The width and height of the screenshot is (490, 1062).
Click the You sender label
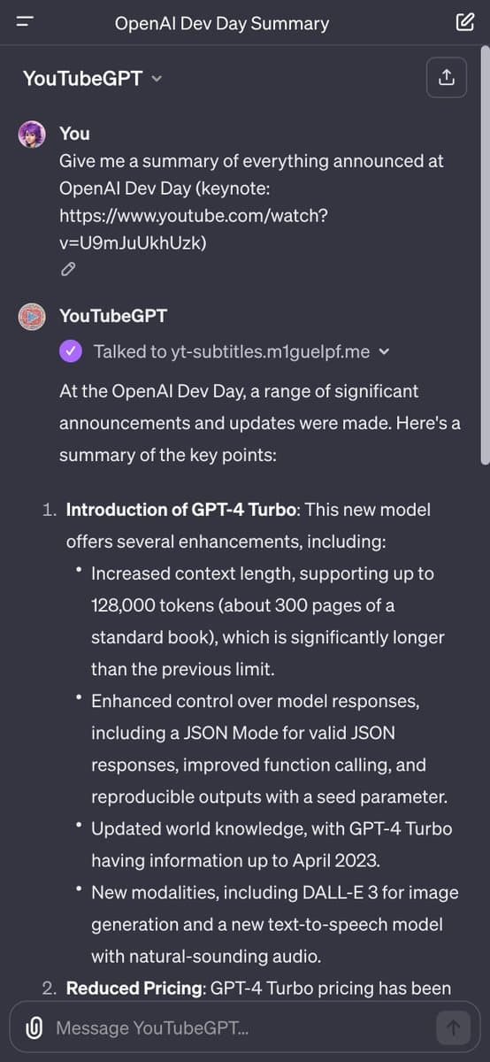tap(74, 134)
